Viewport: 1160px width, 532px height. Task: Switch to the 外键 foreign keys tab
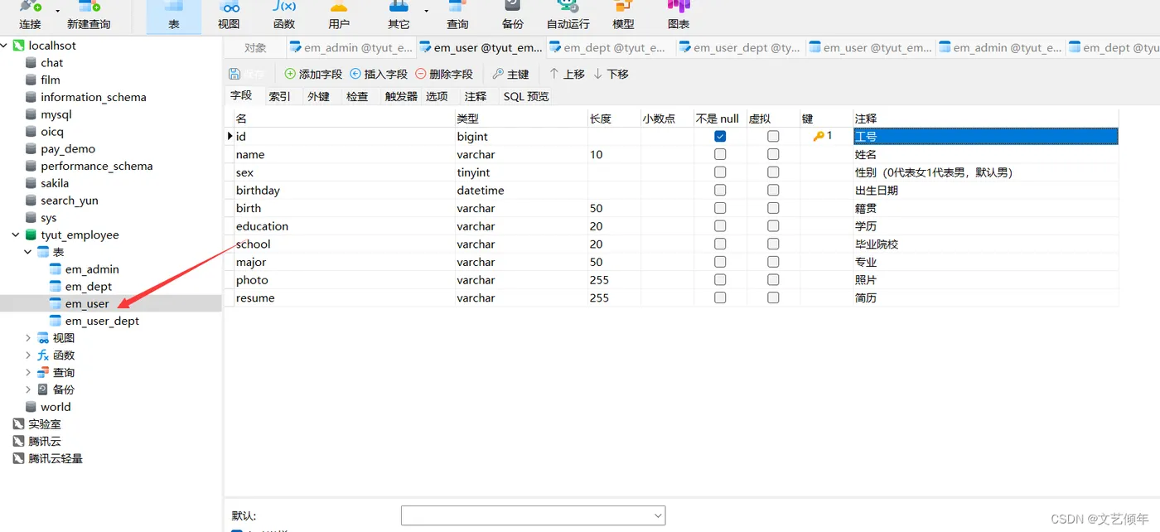[318, 97]
